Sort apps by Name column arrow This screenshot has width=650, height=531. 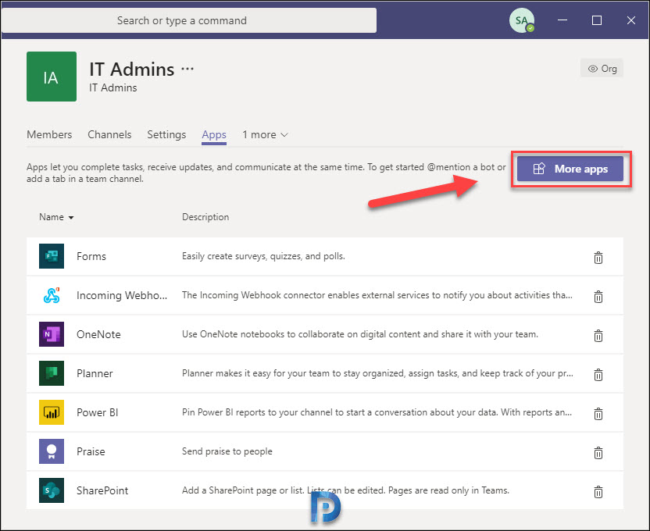coord(71,217)
